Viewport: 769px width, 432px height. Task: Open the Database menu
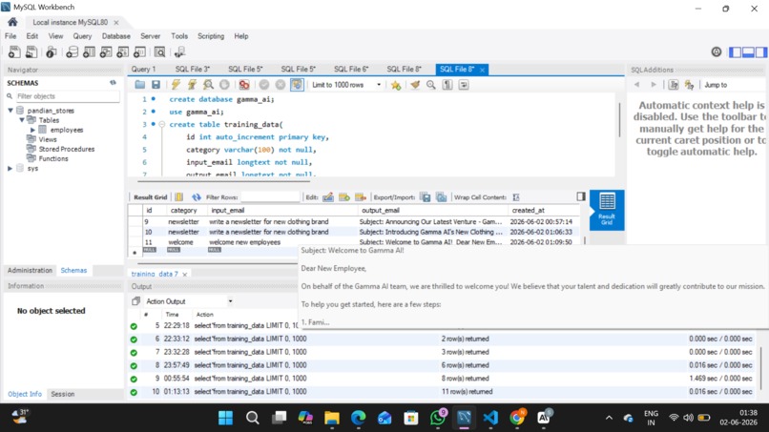pos(116,36)
